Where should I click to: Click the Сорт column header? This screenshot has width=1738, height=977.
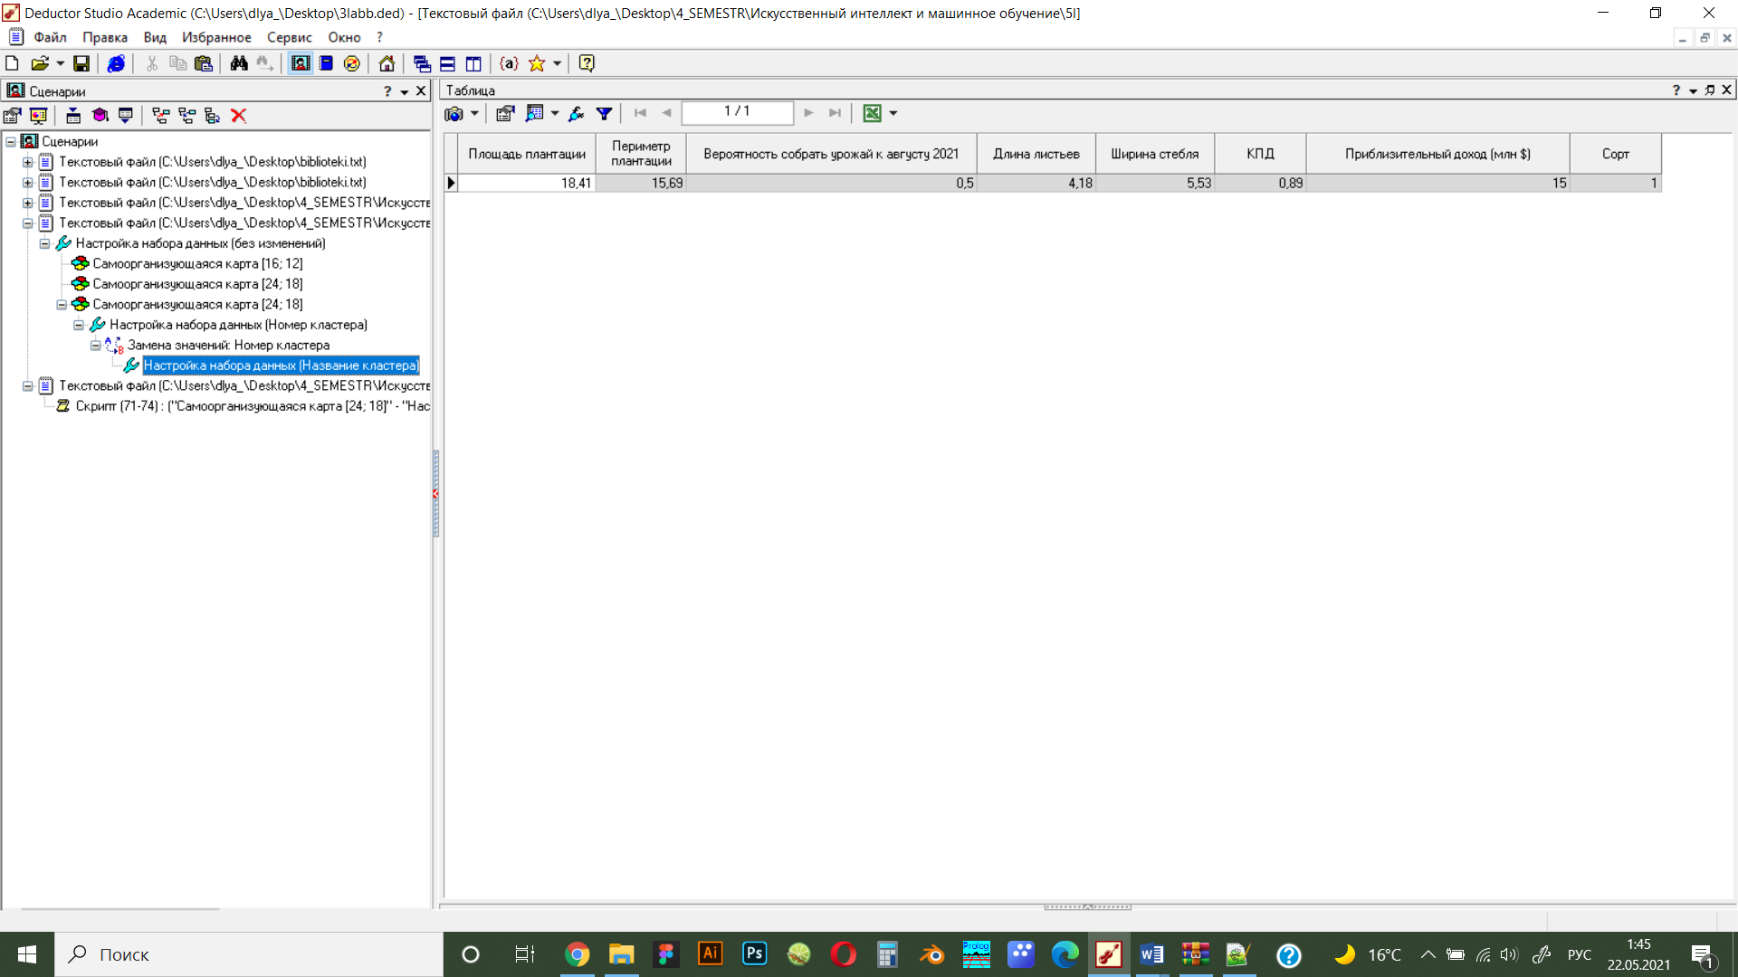(x=1615, y=154)
